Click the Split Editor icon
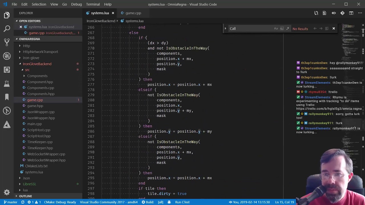Viewport: 365px width, 205px height. (x=351, y=13)
